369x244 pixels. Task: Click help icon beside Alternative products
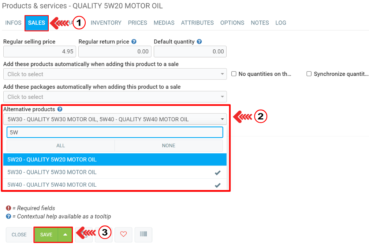click(60, 109)
